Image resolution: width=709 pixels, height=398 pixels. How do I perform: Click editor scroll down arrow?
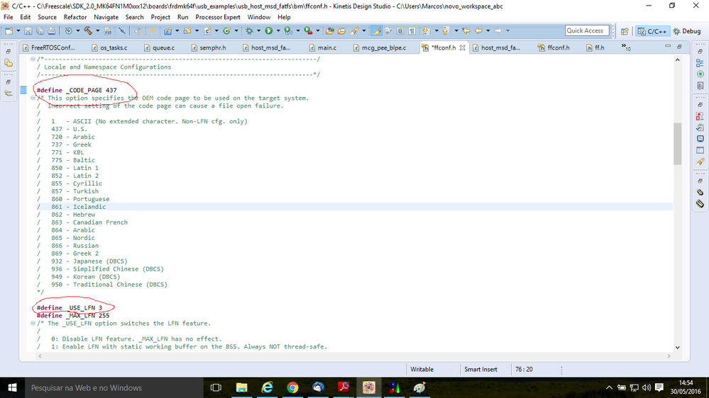[x=677, y=348]
